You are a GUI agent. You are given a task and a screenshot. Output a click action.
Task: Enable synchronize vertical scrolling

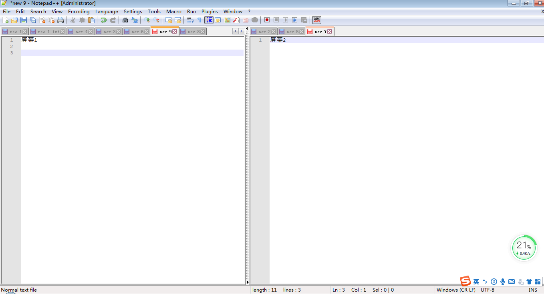click(168, 20)
